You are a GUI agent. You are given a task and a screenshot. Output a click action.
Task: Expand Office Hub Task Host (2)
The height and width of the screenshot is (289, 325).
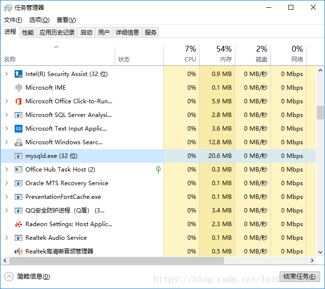[x=7, y=170]
